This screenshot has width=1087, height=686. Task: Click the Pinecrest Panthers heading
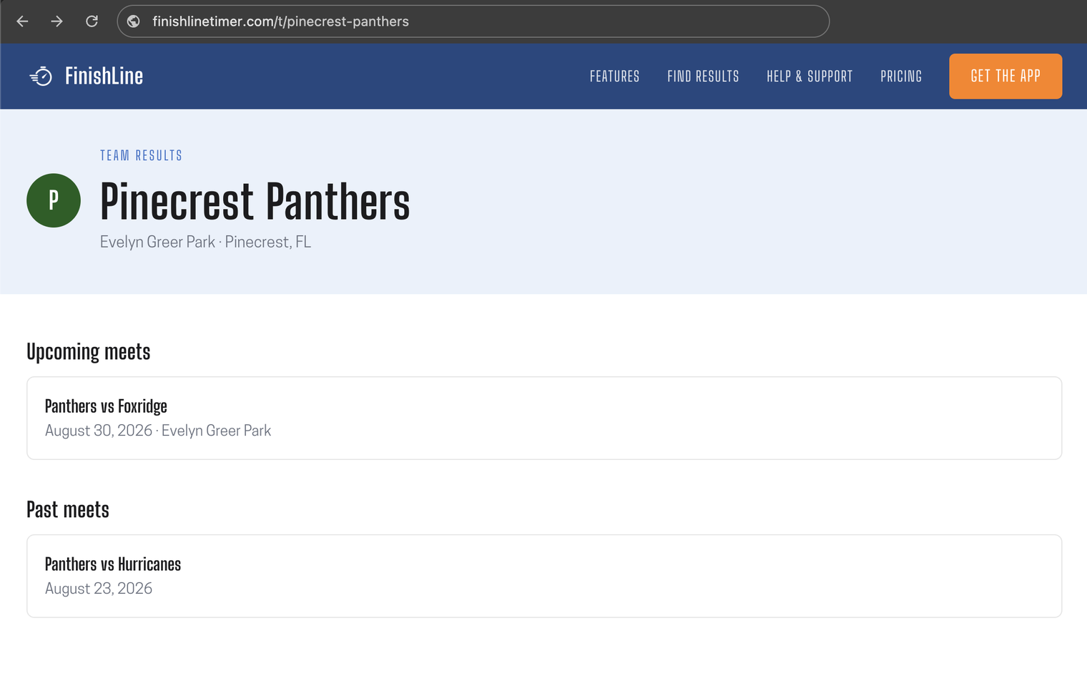click(x=255, y=201)
